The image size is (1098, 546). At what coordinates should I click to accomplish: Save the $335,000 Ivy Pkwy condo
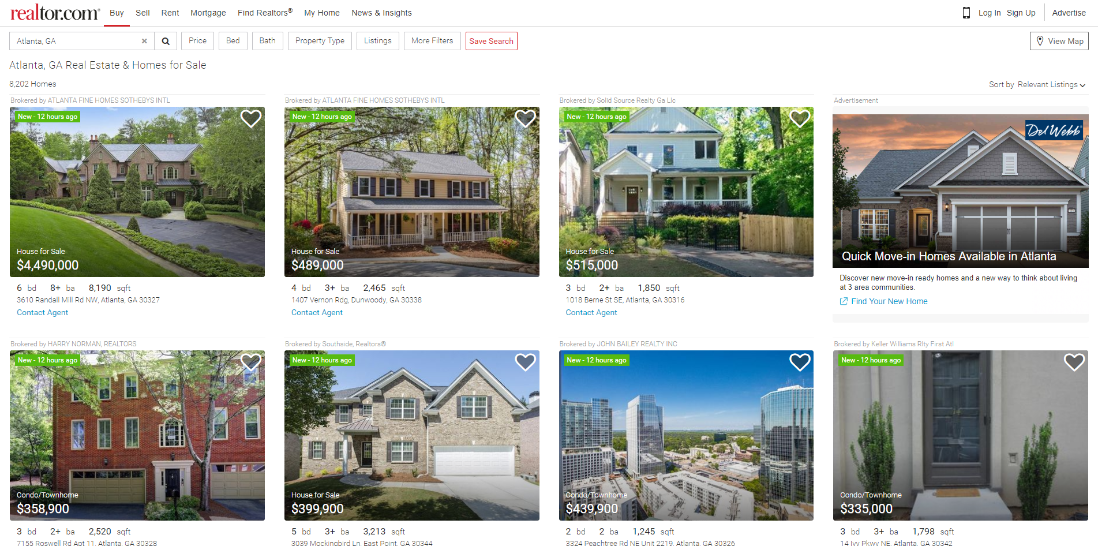(1074, 362)
